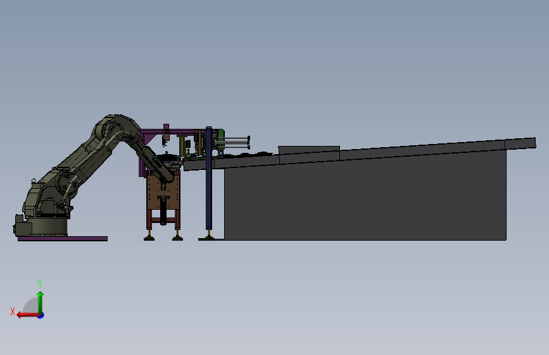Click the green Y axis arrow of triad
This screenshot has height=355, width=549.
point(41,302)
